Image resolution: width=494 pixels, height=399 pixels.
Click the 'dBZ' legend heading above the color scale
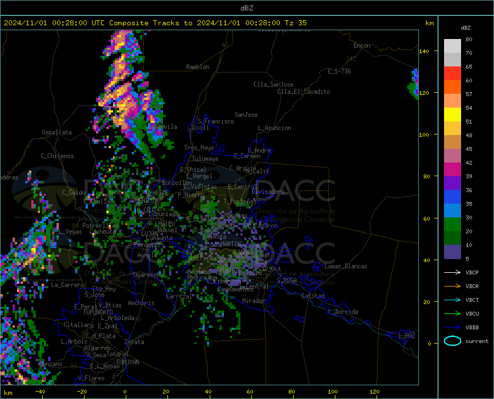point(465,27)
